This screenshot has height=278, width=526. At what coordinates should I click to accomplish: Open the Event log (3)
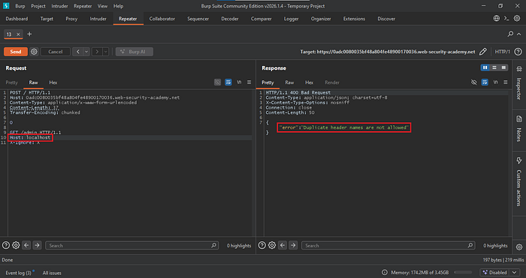pos(20,273)
